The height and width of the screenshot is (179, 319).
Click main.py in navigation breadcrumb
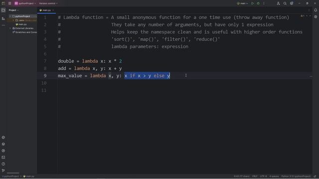pyautogui.click(x=29, y=177)
